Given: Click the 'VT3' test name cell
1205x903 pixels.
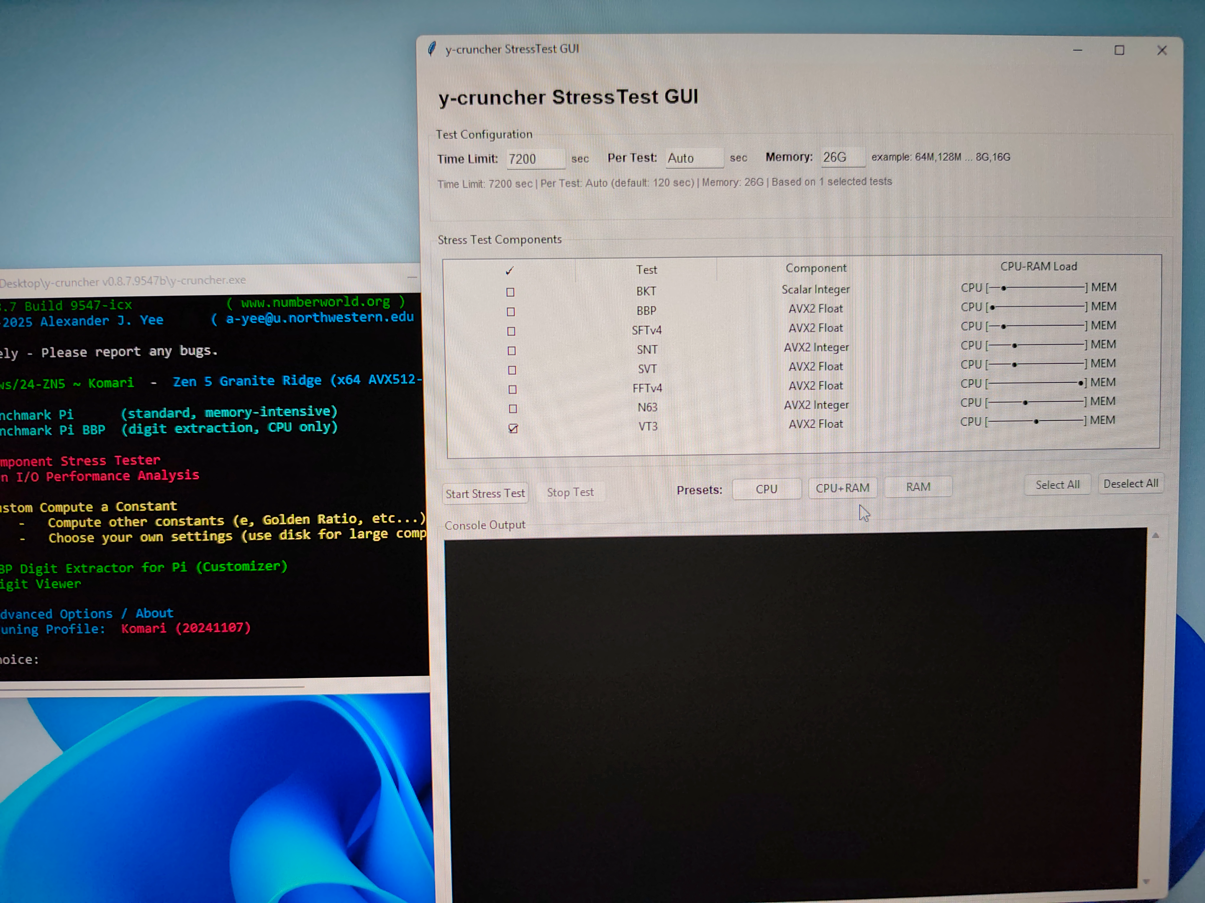Looking at the screenshot, I should [648, 426].
